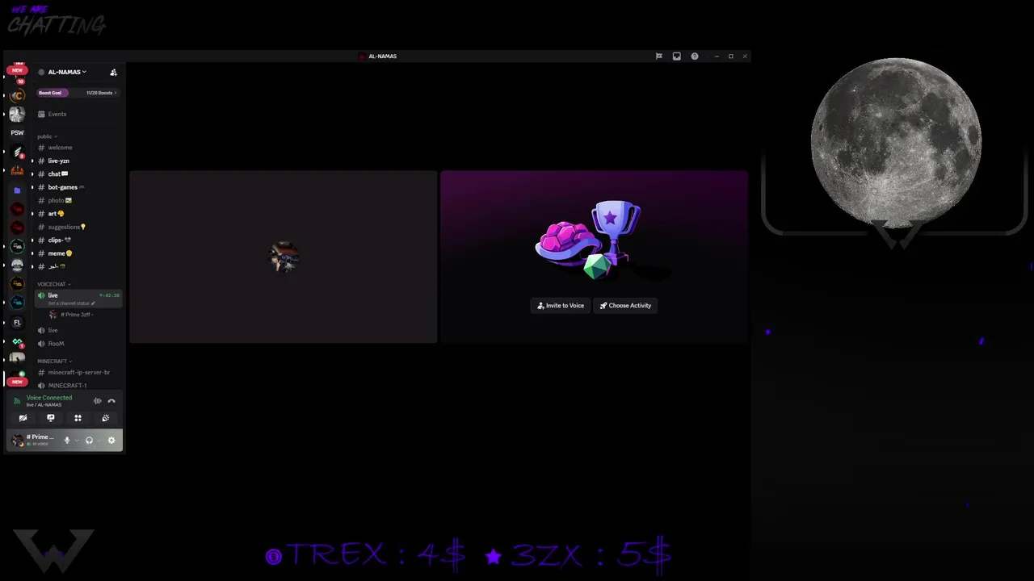This screenshot has height=581, width=1034.
Task: Open microphone input options arrow
Action: 76,441
